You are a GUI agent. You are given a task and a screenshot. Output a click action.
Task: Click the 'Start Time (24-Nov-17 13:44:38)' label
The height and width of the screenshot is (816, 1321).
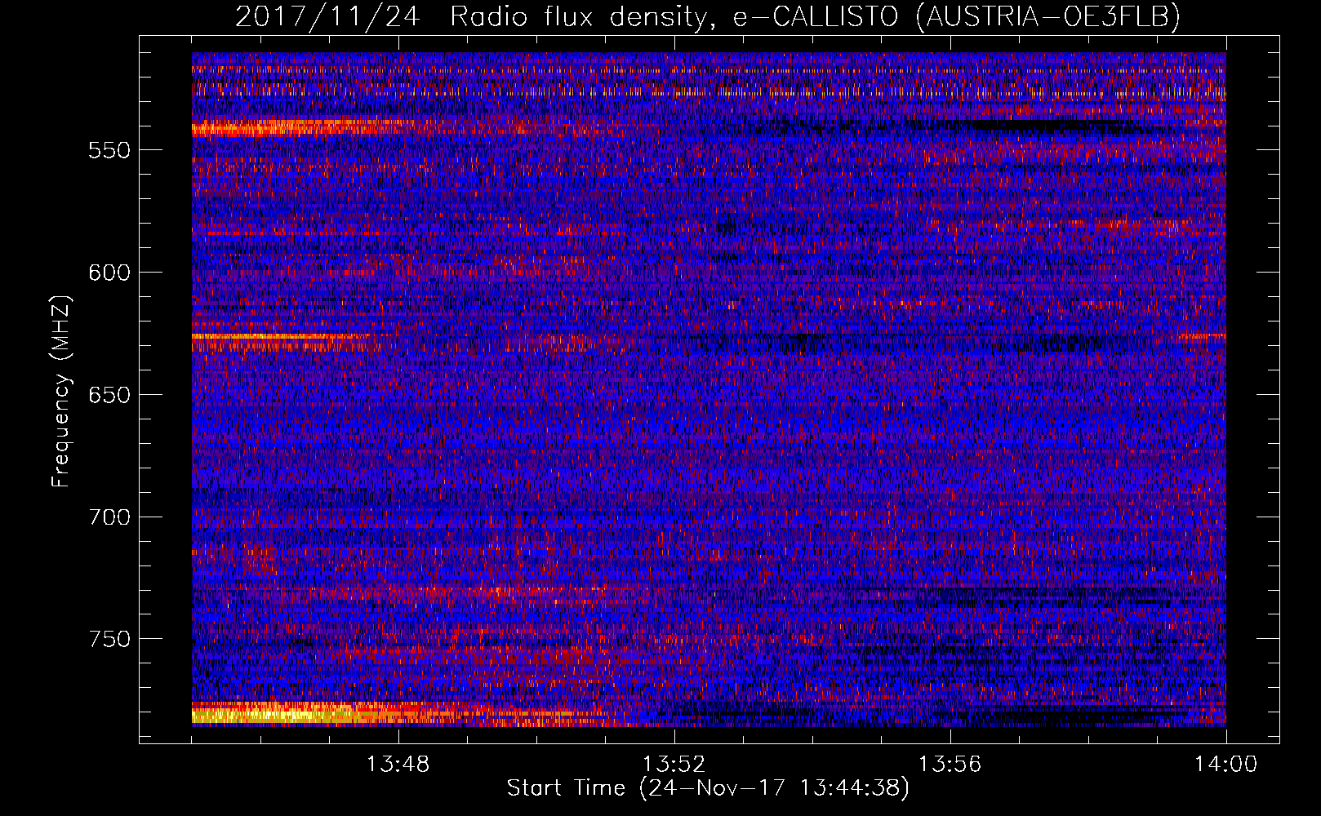[708, 788]
